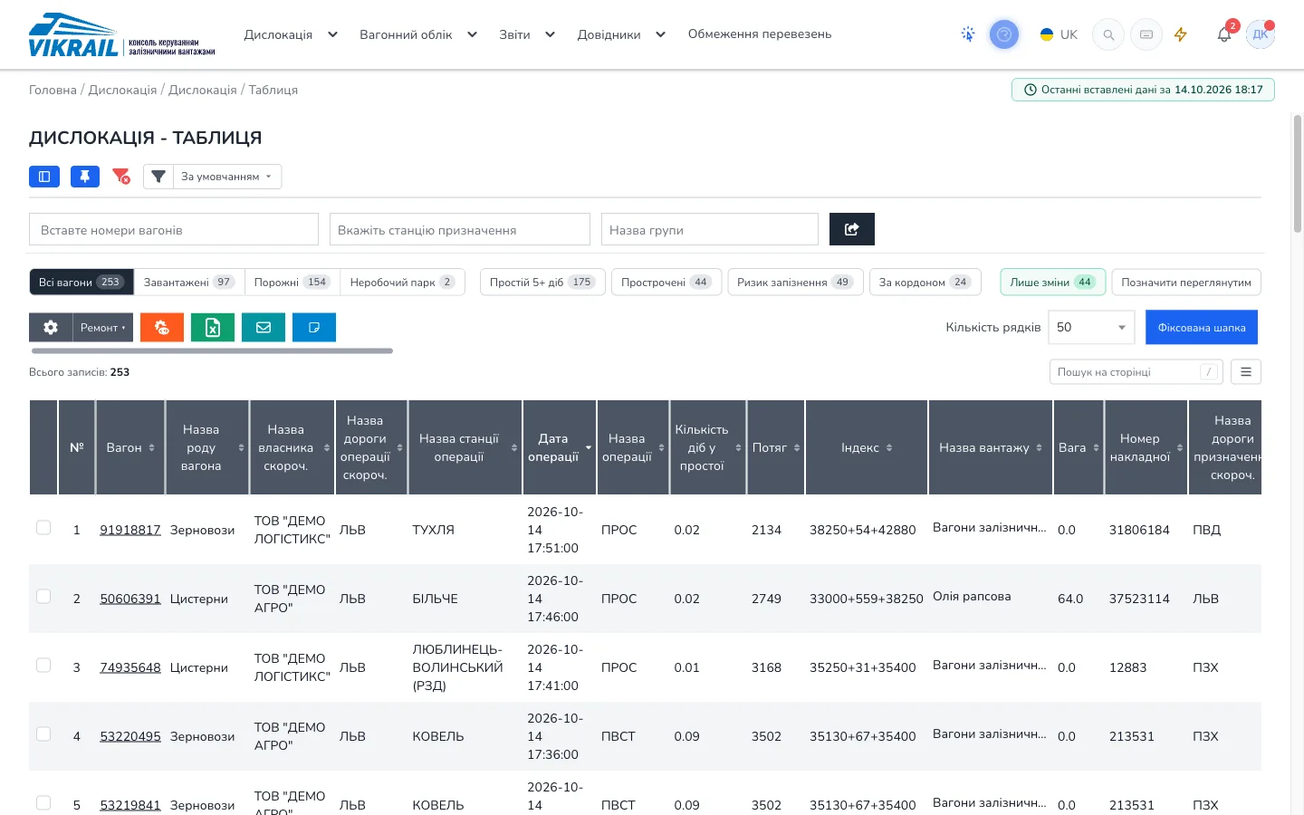
Task: Open the keyboard shortcuts icon
Action: coord(1146,34)
